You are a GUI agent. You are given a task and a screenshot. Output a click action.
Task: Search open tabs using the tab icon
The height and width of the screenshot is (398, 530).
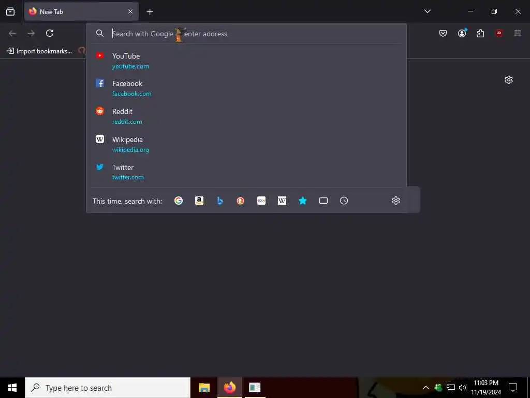coord(323,201)
